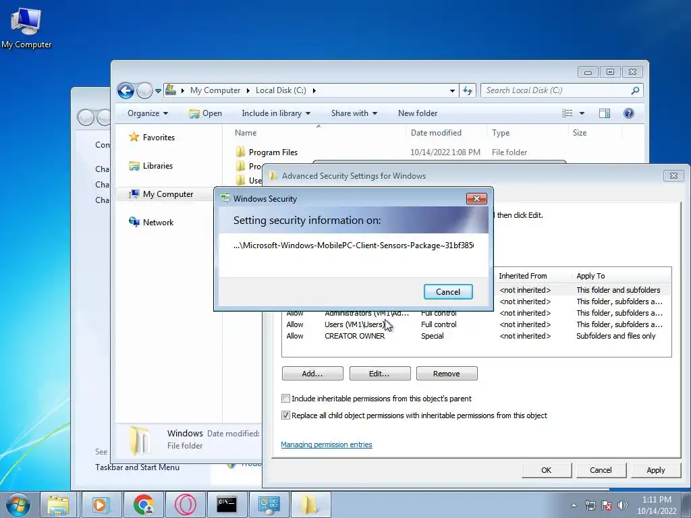Open Action Center flag icon

pyautogui.click(x=607, y=505)
